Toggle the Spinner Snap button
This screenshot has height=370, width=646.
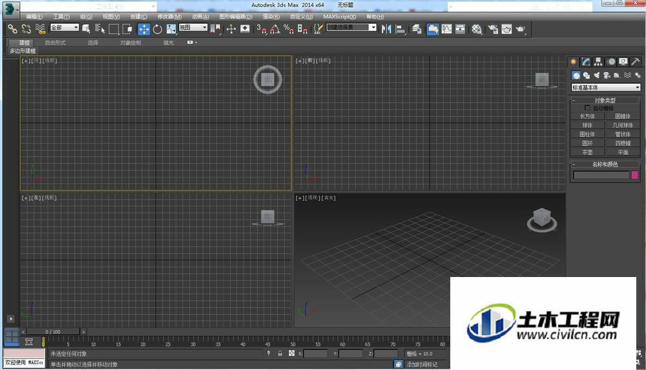coord(302,29)
